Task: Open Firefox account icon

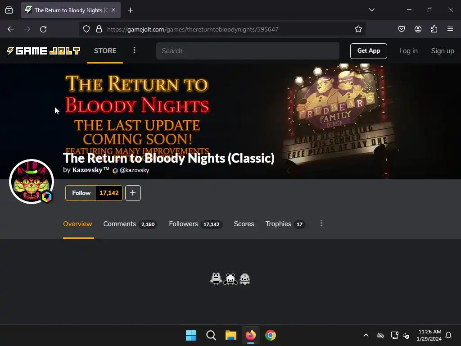Action: (x=418, y=29)
